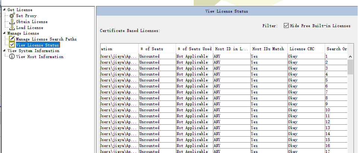Click the Set Proxy gear icon
358x153 pixels.
[x=12, y=16]
